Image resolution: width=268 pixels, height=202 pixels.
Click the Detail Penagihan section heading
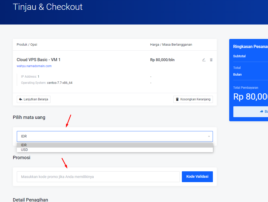pos(30,200)
